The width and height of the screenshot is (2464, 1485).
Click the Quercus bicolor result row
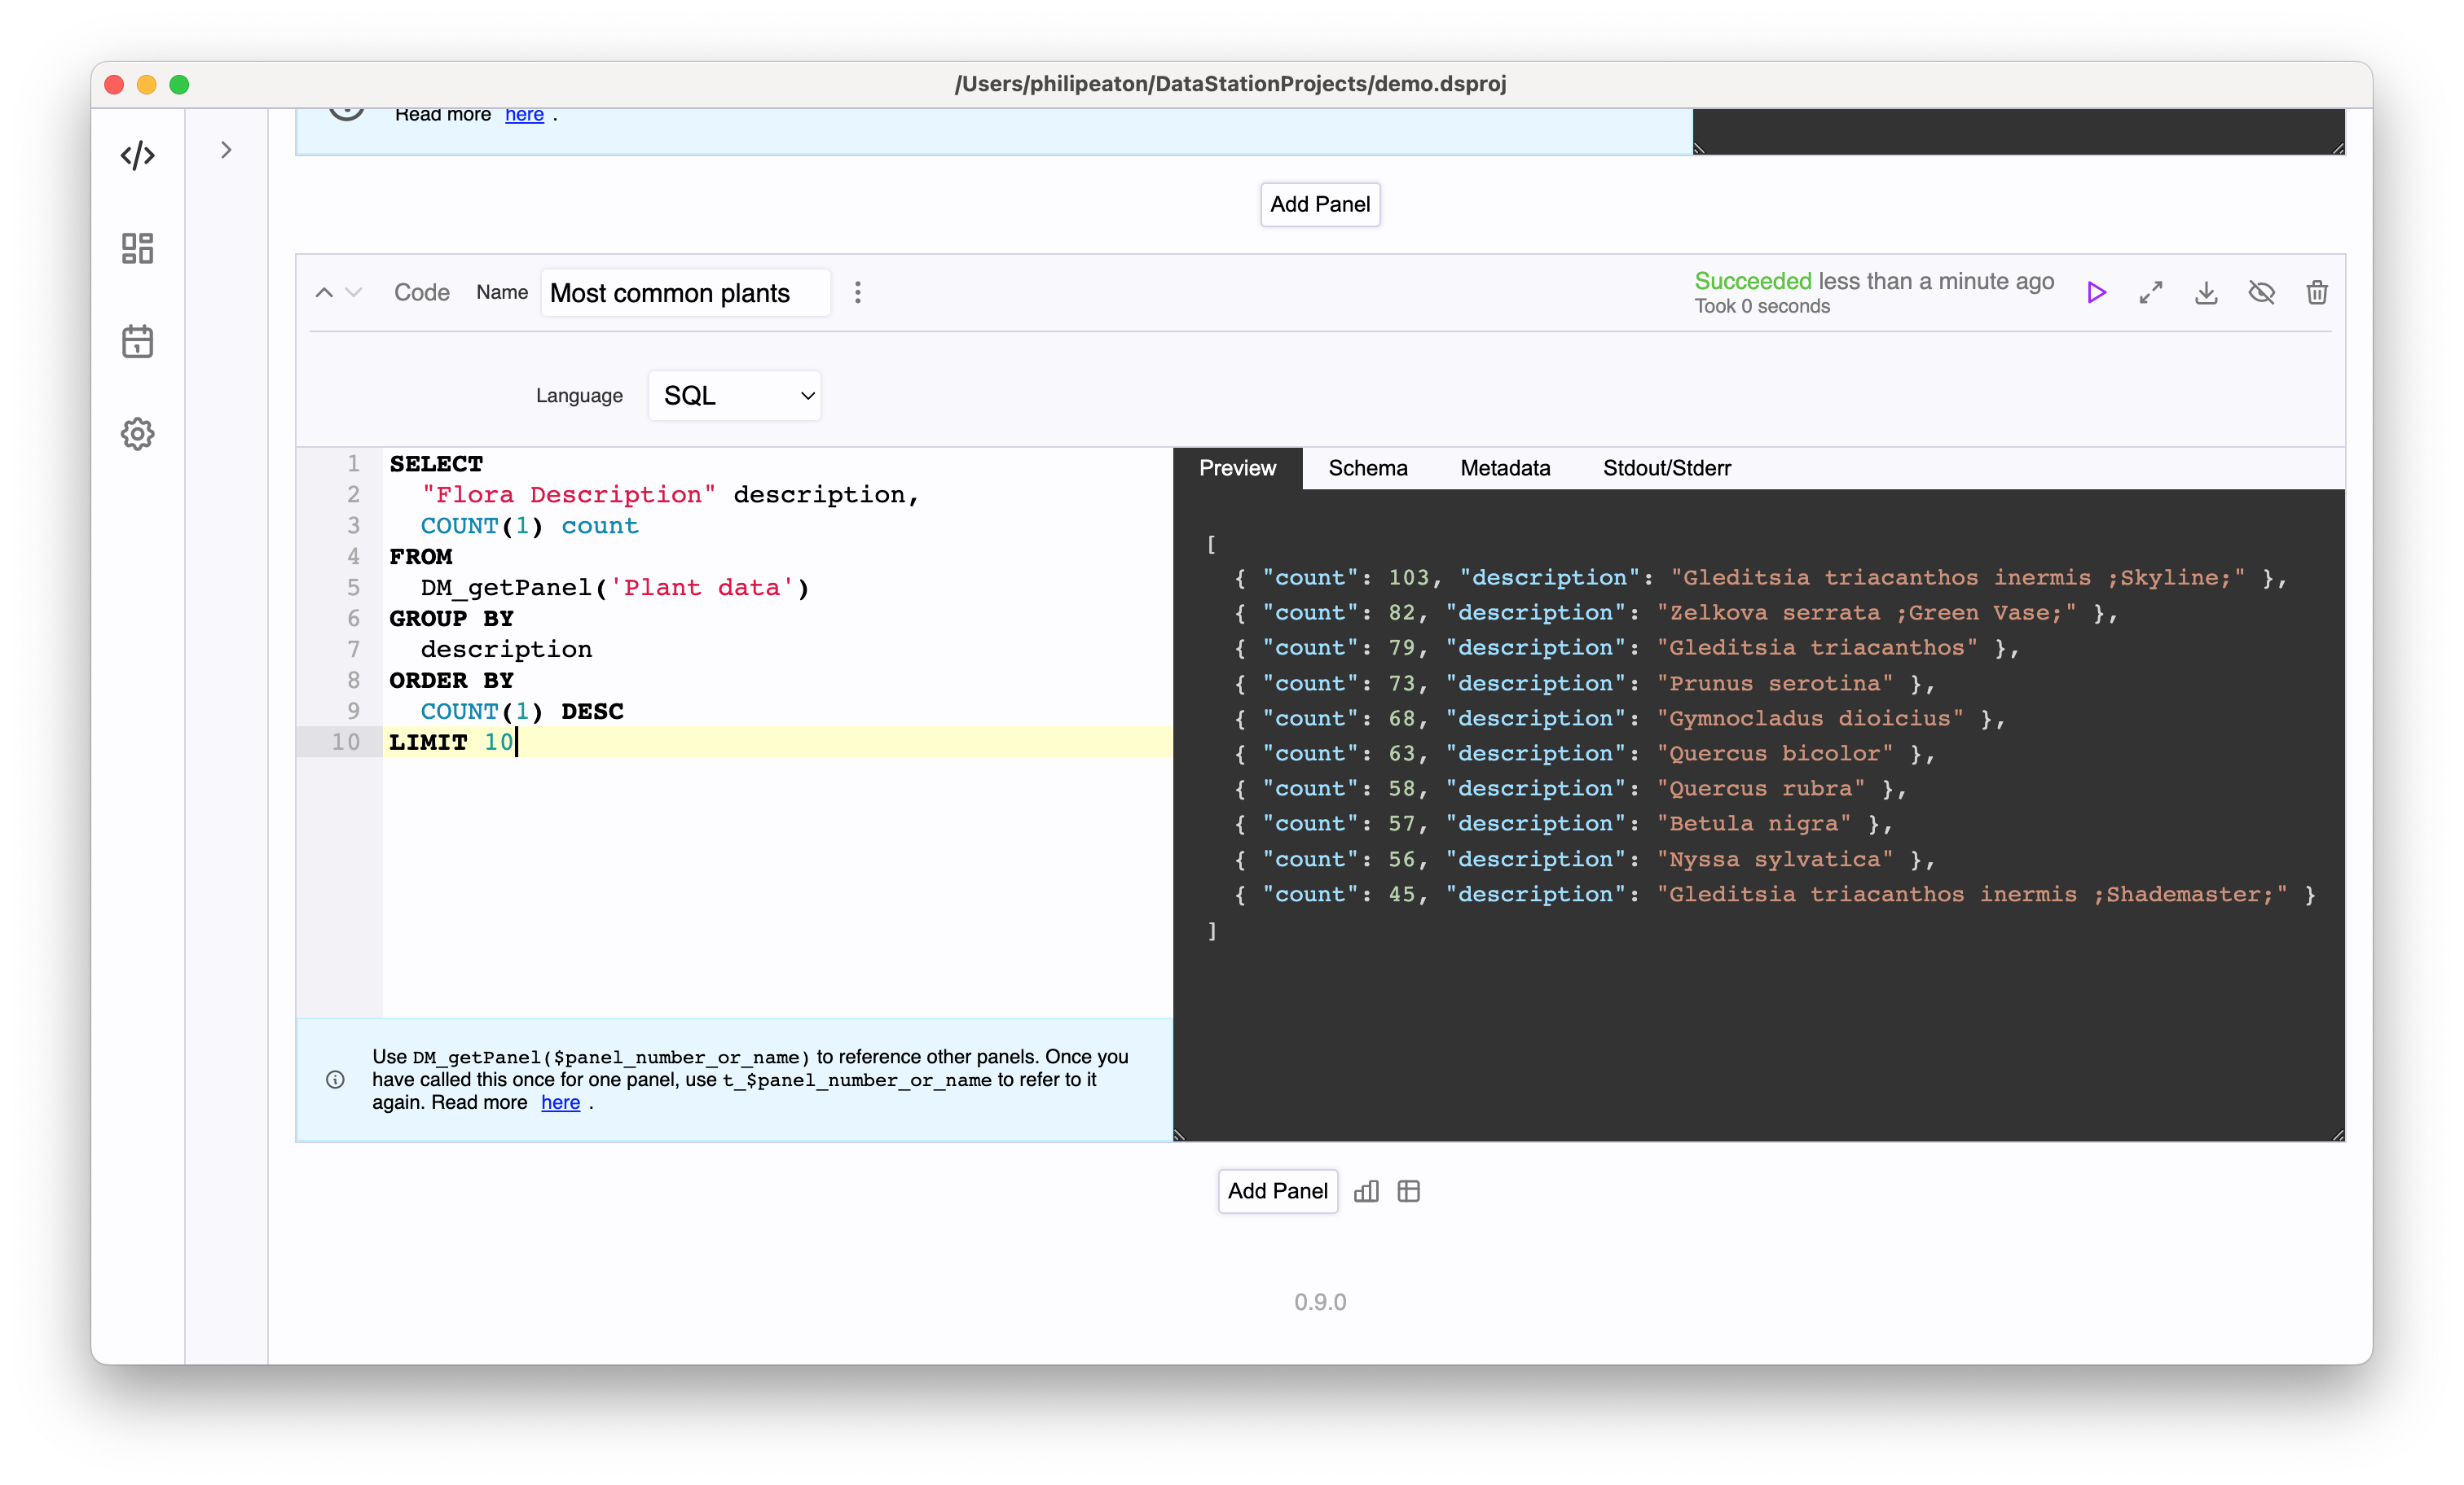tap(1585, 754)
